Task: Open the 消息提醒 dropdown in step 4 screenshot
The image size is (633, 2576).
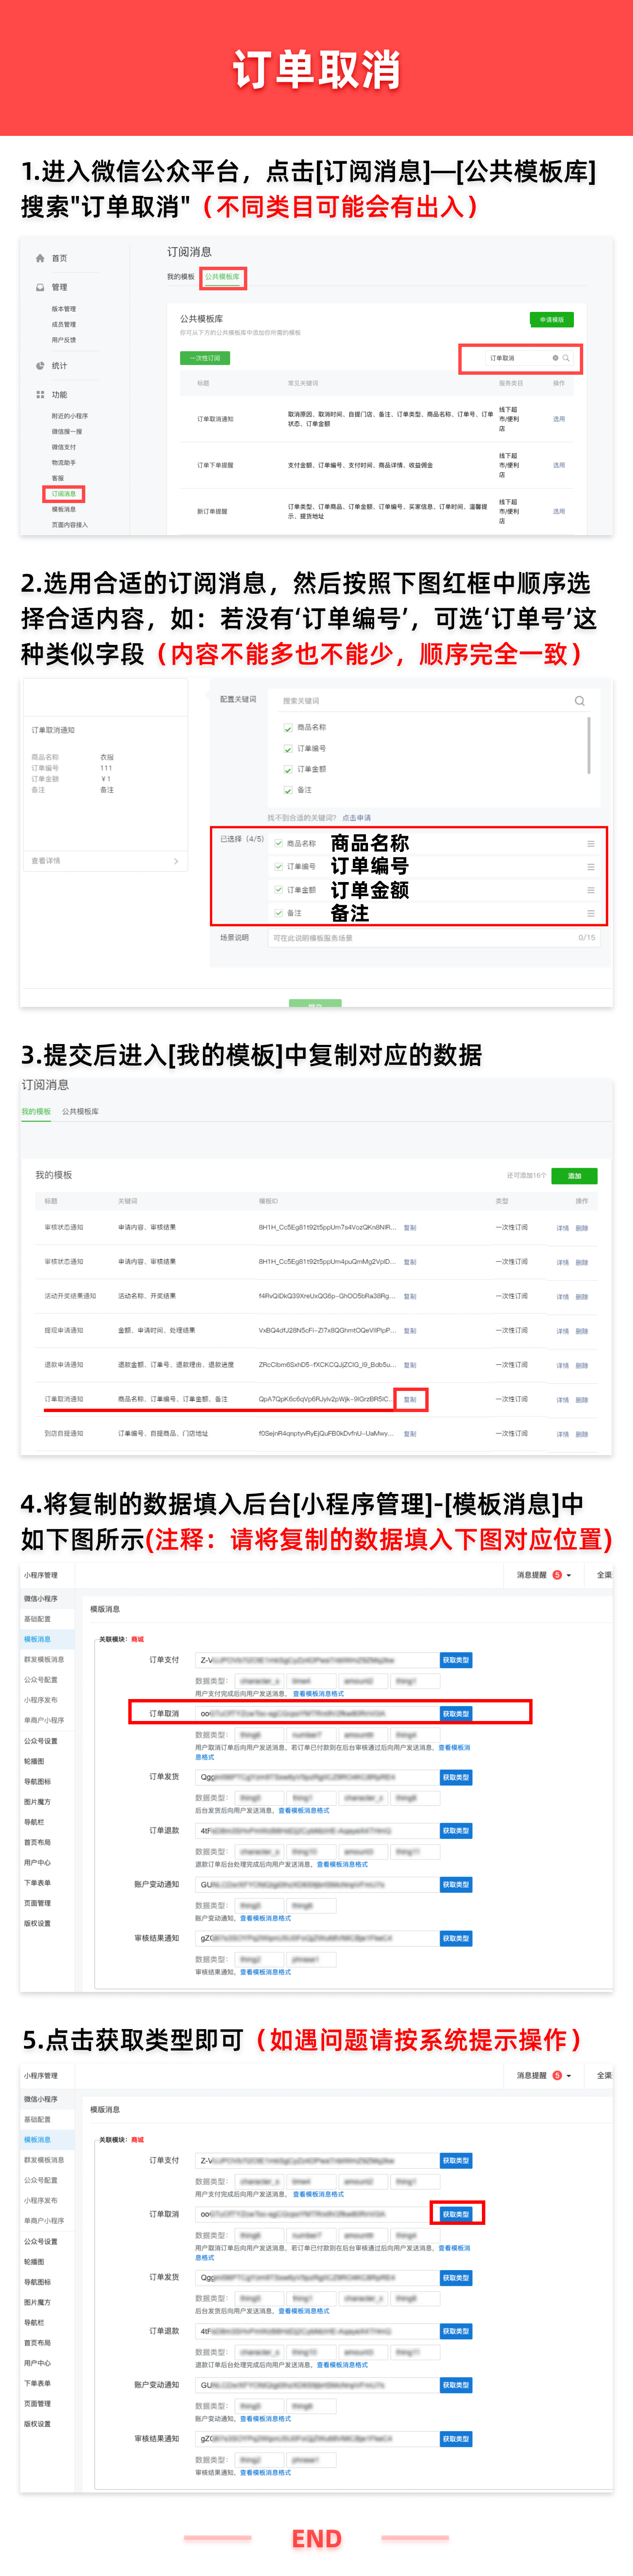Action: coord(568,1575)
